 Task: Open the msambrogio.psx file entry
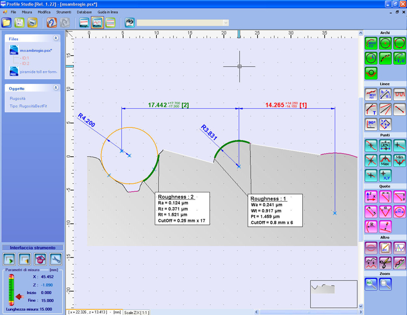[x=36, y=51]
